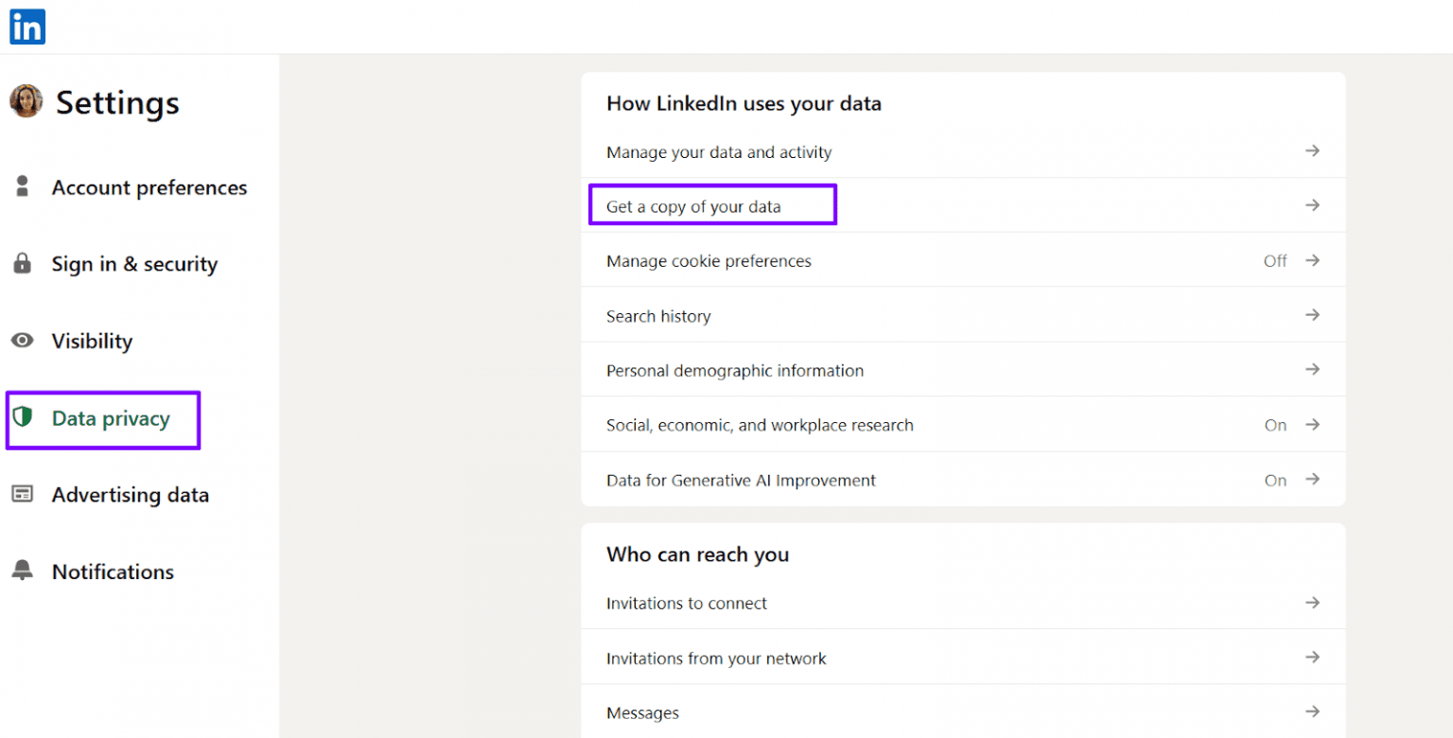This screenshot has width=1453, height=738.
Task: Open the Invitations to connect chevron
Action: [1314, 603]
